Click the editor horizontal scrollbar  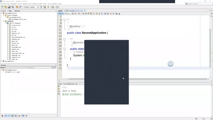(138, 79)
